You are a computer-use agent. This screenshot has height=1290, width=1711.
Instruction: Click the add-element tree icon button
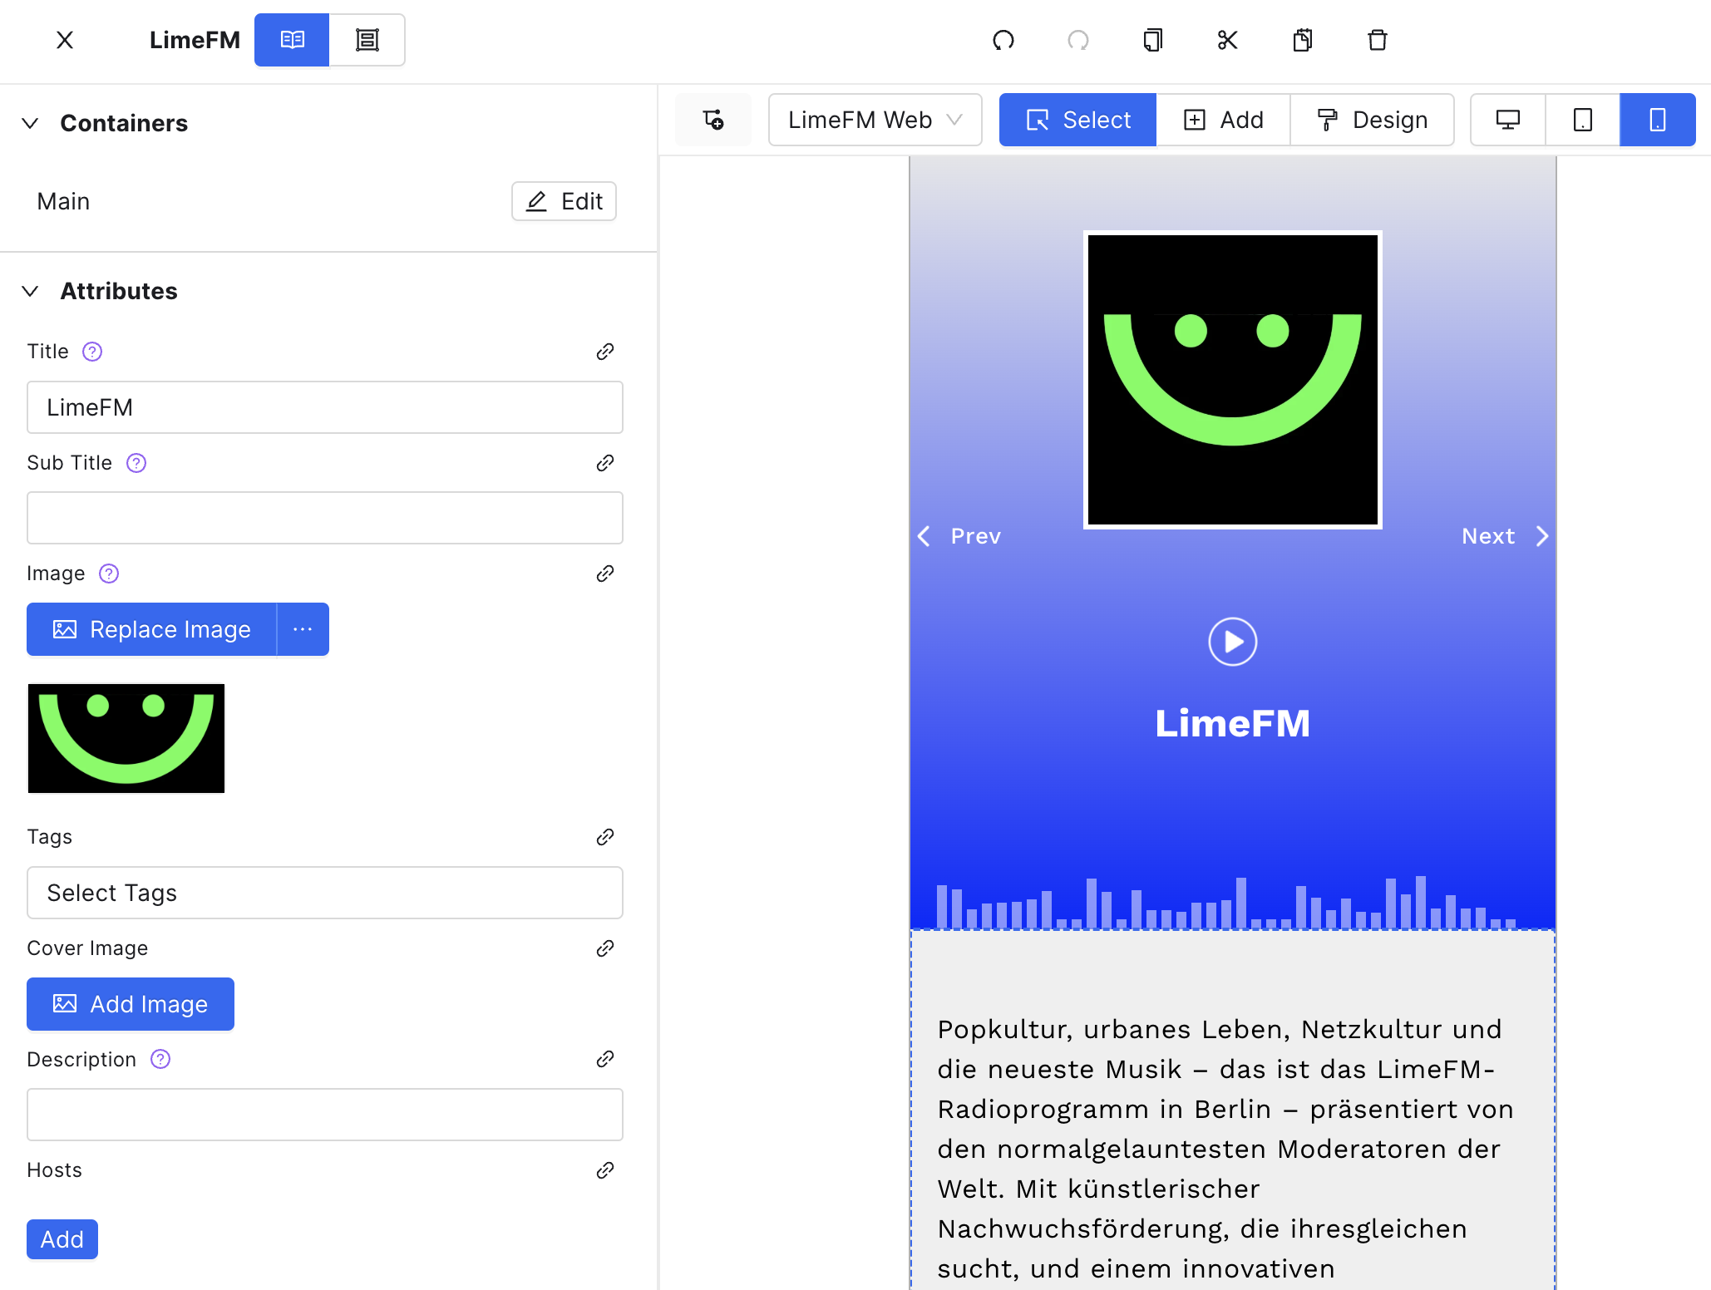click(713, 120)
